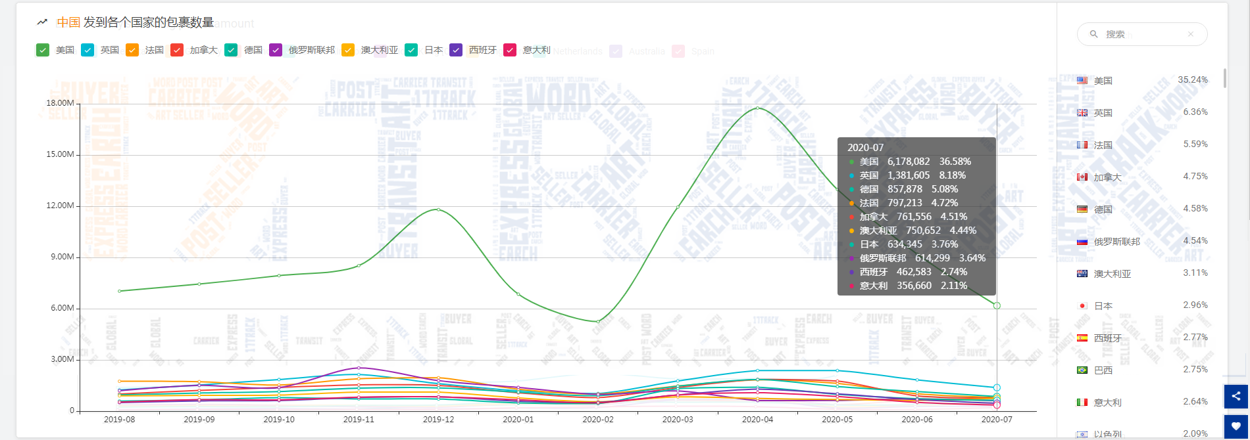Toggle the 俄罗斯联邦 legend checkbox
The image size is (1250, 440).
(x=276, y=50)
